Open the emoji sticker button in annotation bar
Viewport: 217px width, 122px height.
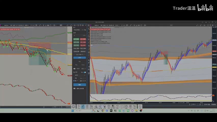tap(73, 106)
